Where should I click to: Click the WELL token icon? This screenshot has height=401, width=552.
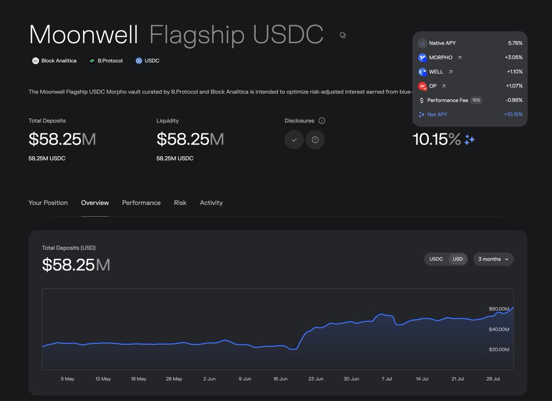422,72
